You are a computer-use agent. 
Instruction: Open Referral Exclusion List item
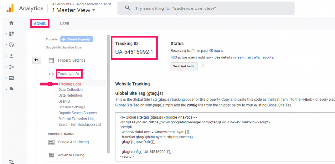click(x=76, y=119)
